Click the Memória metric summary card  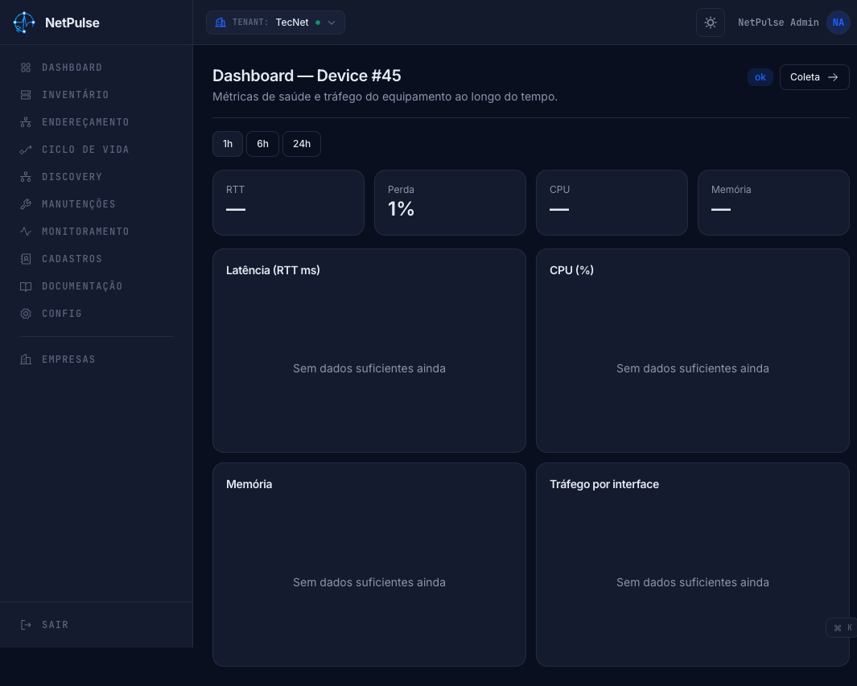point(774,203)
